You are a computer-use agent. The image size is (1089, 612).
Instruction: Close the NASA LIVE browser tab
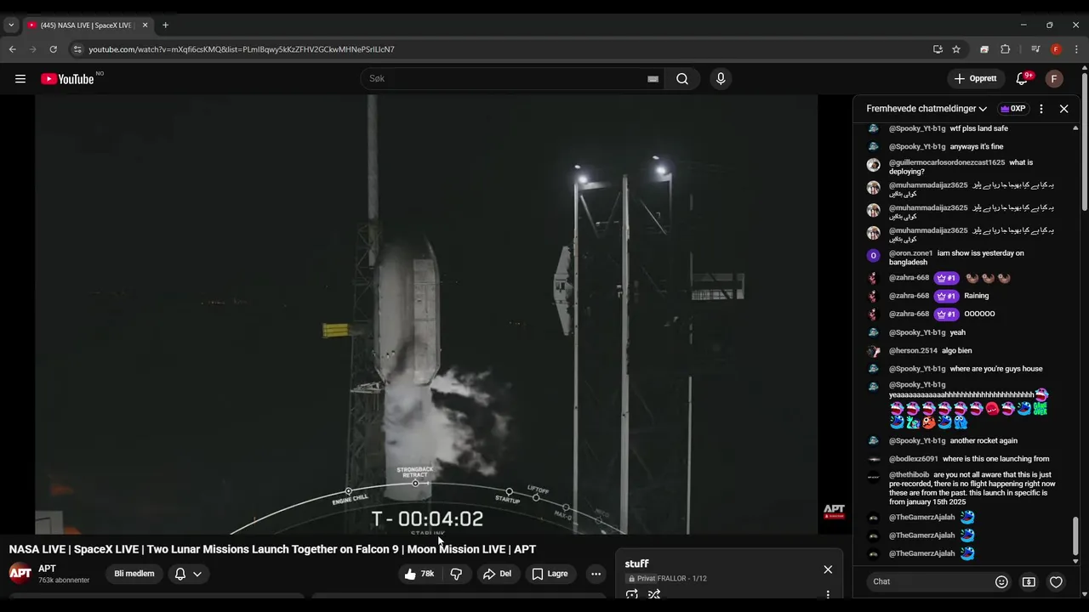tap(145, 25)
